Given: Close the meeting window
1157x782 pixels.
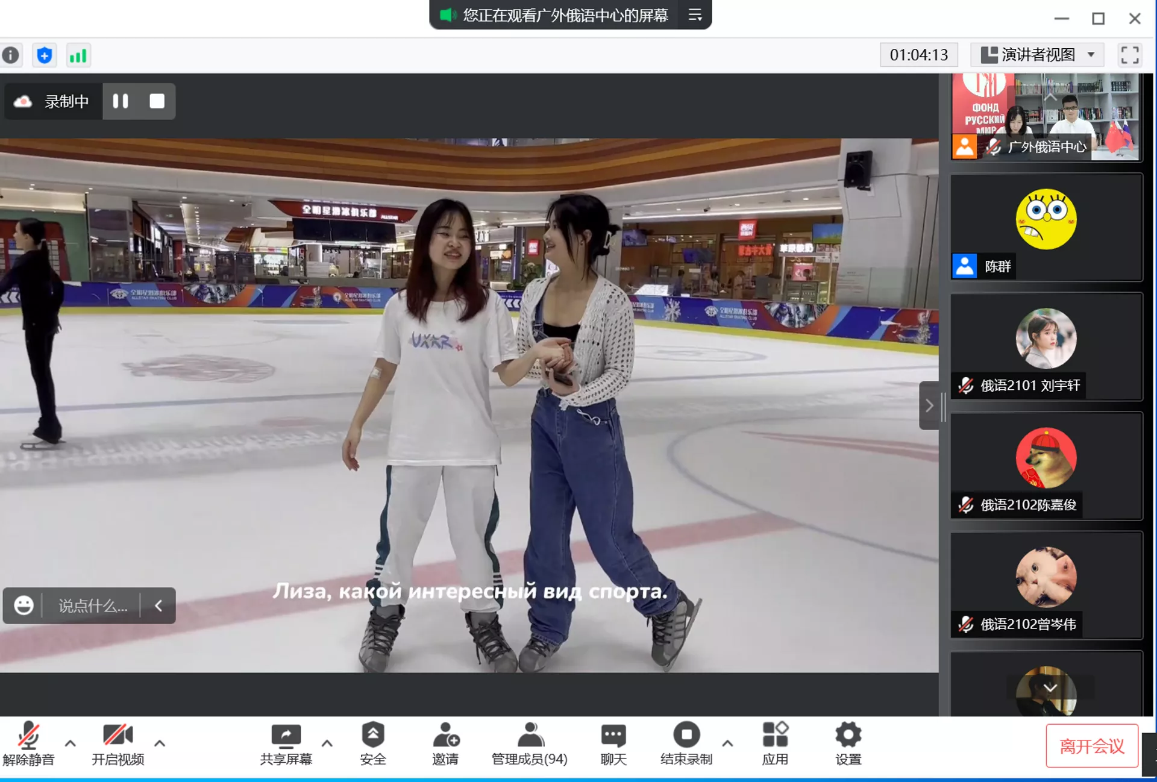Looking at the screenshot, I should tap(1135, 19).
